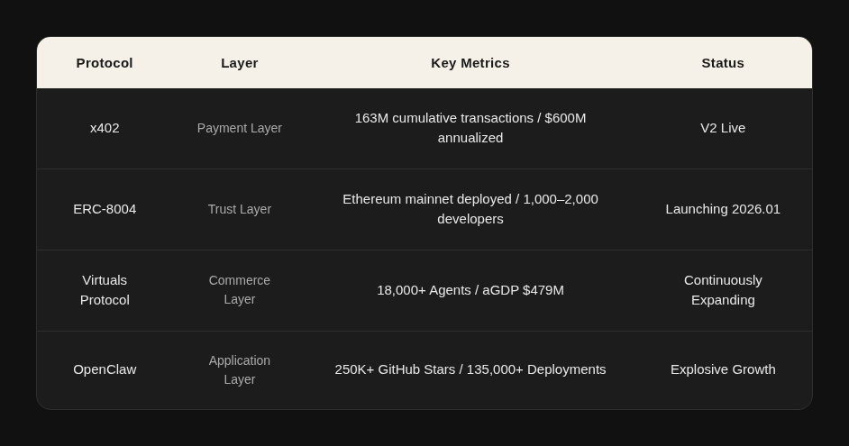Viewport: 849px width, 446px height.
Task: Click the Commerce Layer cell
Action: [240, 290]
